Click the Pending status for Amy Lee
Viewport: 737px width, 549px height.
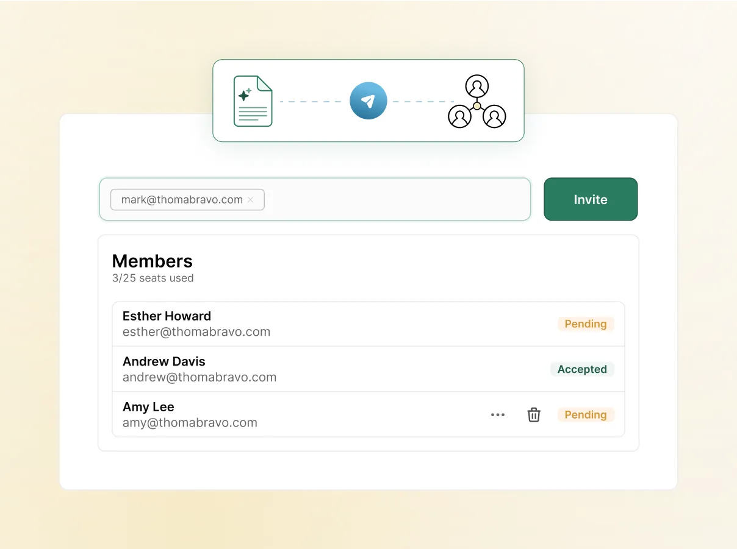585,414
